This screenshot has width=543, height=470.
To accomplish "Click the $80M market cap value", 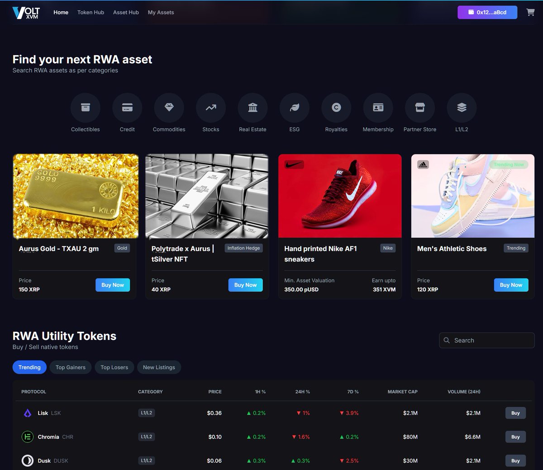I will (410, 437).
